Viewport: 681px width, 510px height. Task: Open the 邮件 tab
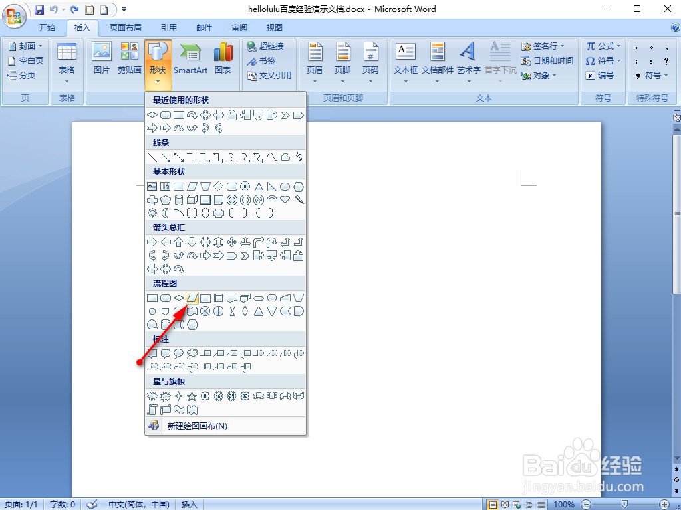[204, 28]
